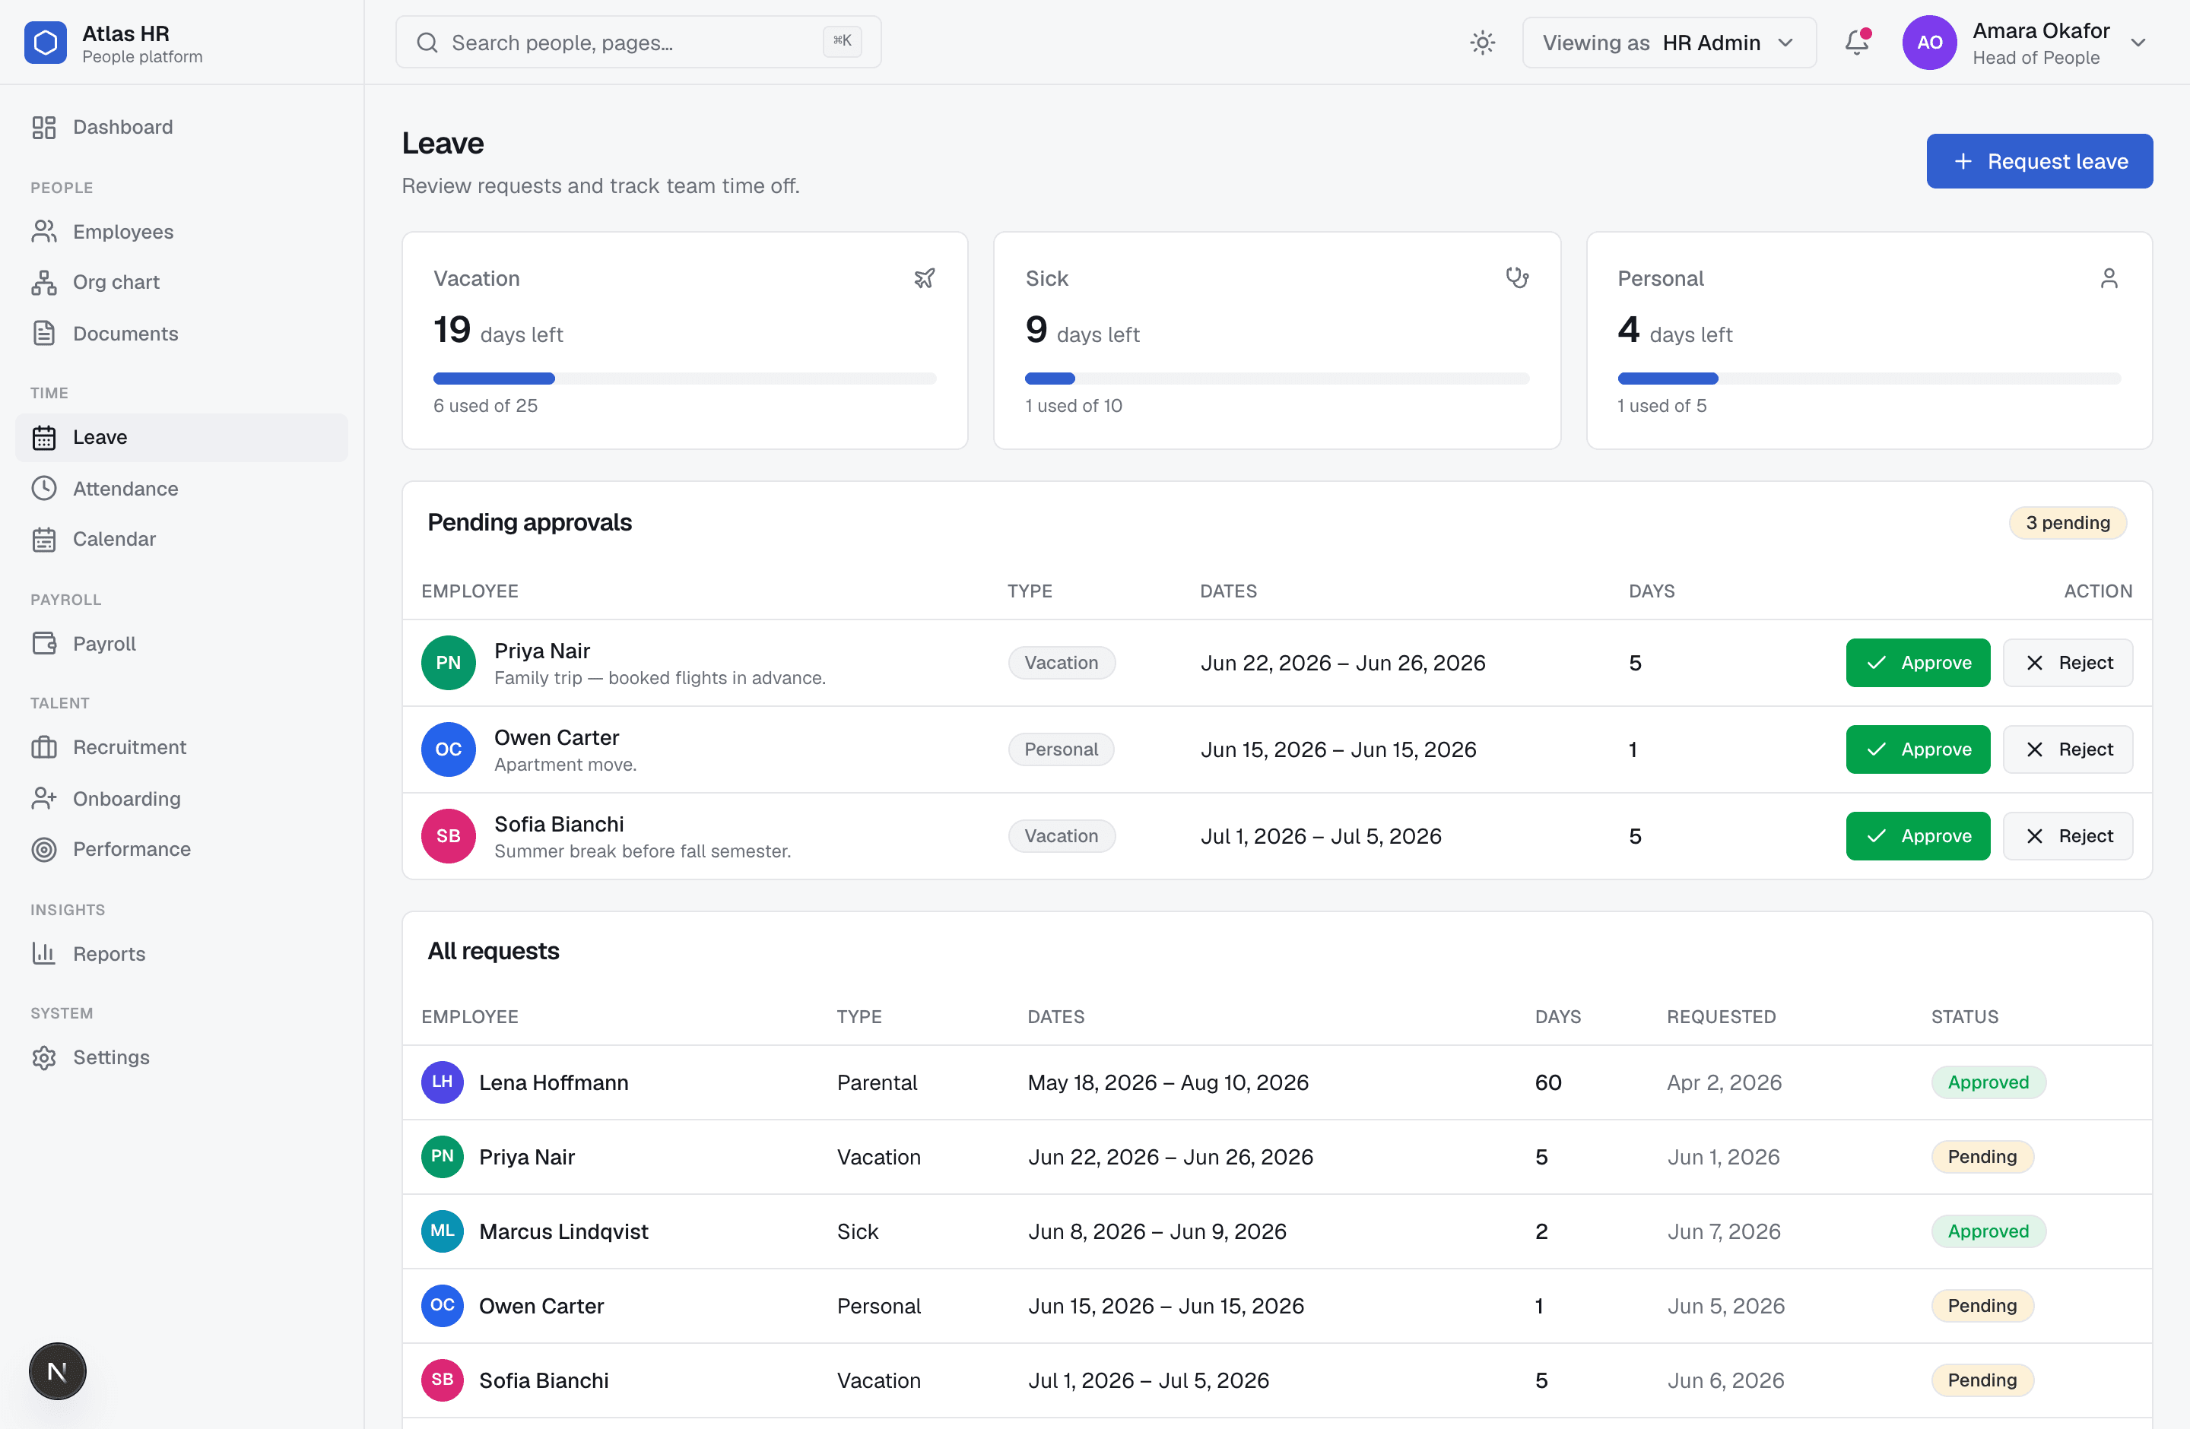Click the STATUS column header in All requests
Screen dimensions: 2190x1429
[1965, 1016]
